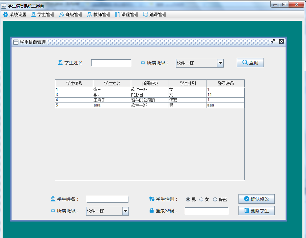Click password cell '11' in 李四 row
This screenshot has width=306, height=238.
pyautogui.click(x=226, y=95)
